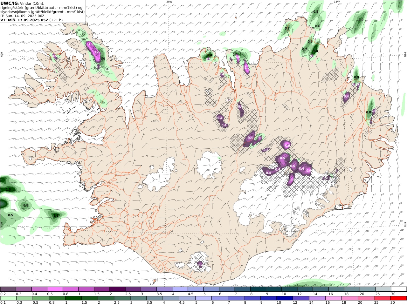The height and width of the screenshot is (305, 407).
Task: Click the '0.1' tick label on rain scale
Action: point(3,303)
